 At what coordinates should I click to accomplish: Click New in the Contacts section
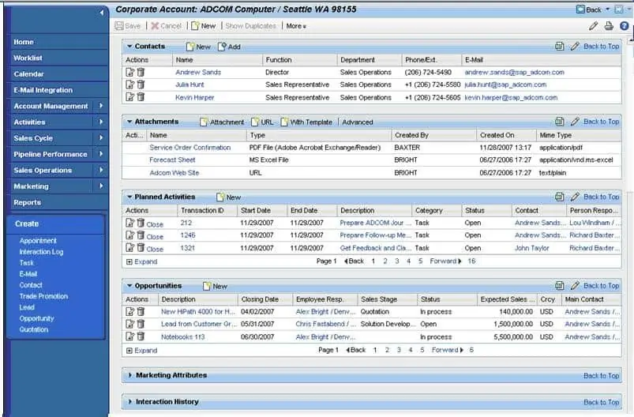(198, 47)
